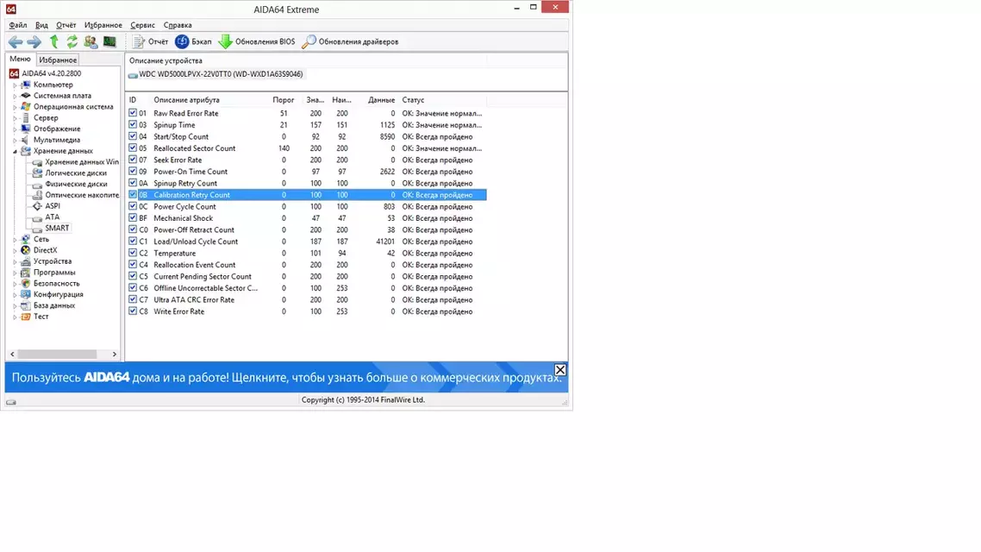Click the tree horizontal scrollbar right arrow
Screen dimensions: 981x552
coord(115,354)
